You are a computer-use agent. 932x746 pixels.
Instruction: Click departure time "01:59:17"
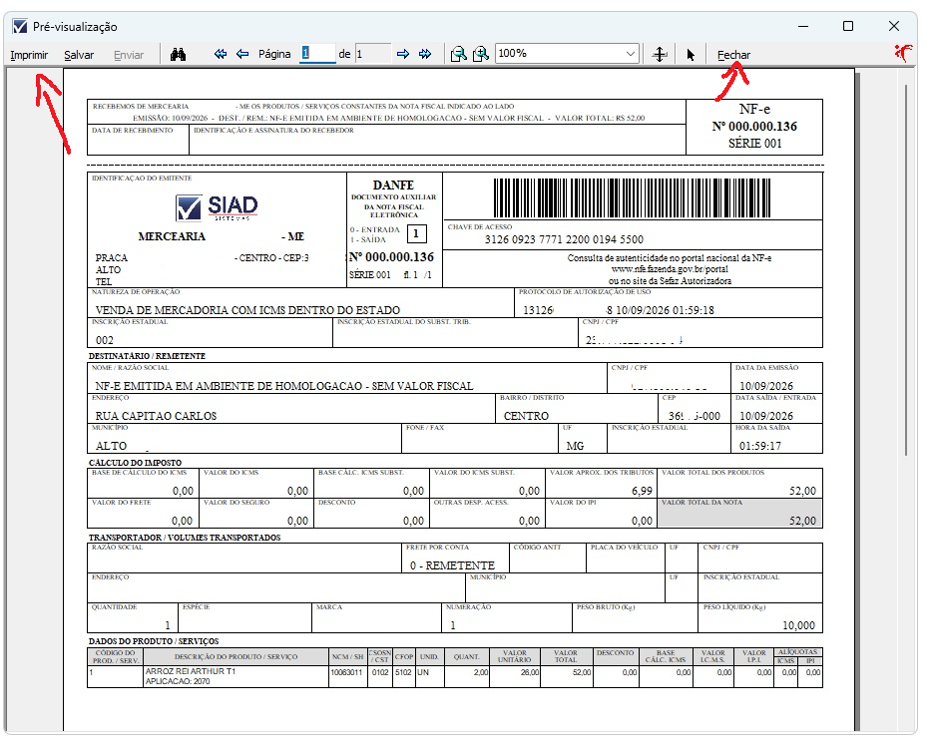click(760, 446)
